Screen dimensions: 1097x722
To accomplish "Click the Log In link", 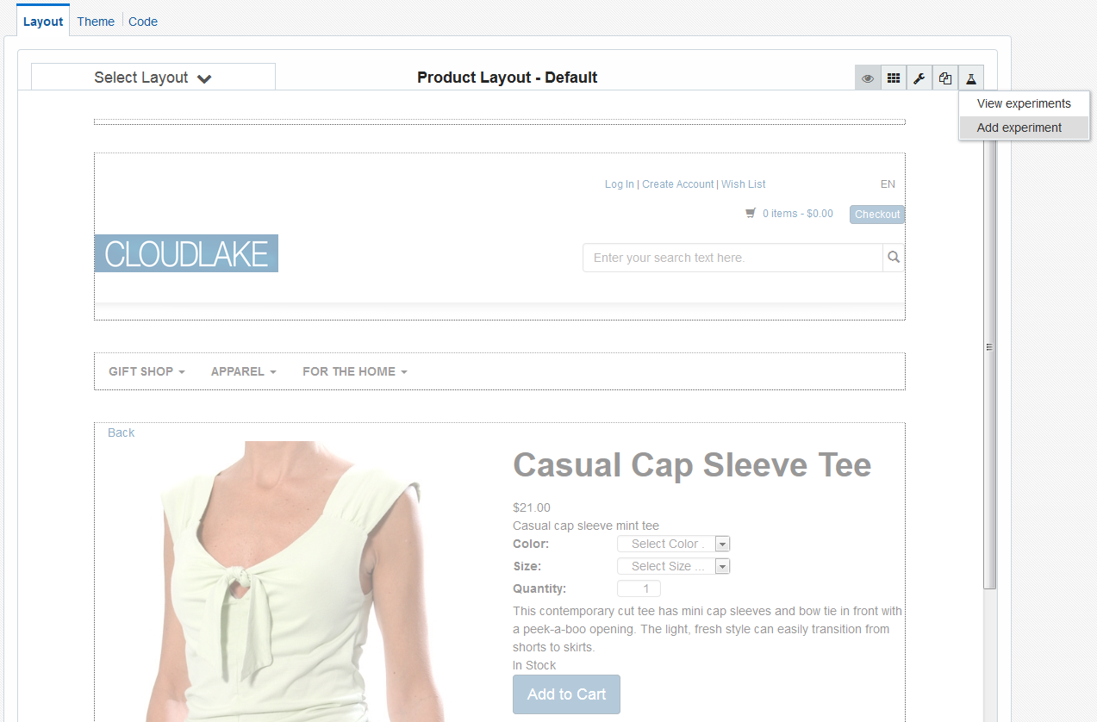I will coord(620,184).
